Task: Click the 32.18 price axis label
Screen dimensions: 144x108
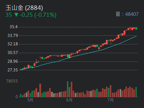Action: coord(13,44)
